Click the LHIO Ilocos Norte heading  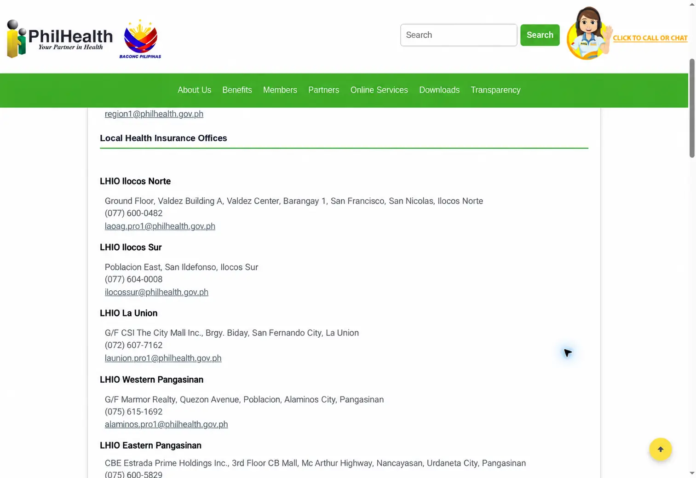point(135,181)
